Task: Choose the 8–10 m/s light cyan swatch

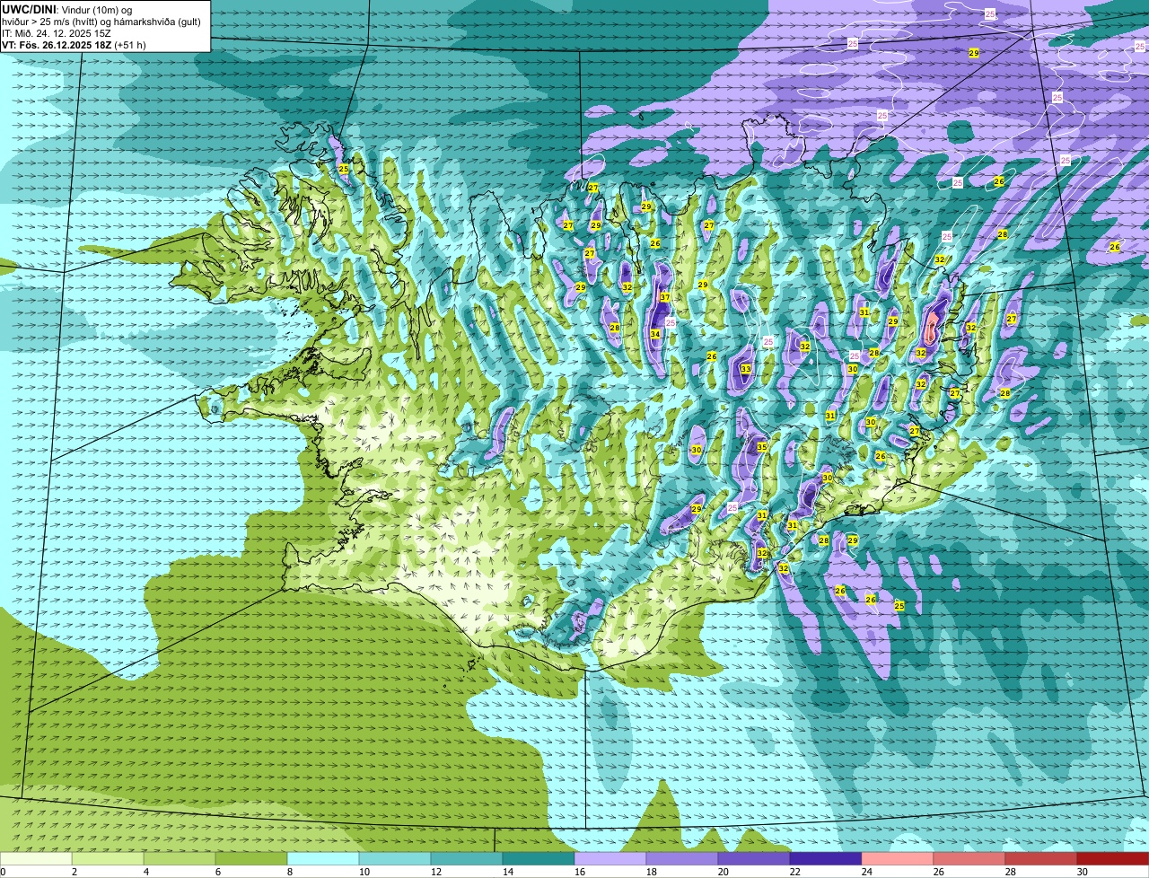Action: point(323,858)
